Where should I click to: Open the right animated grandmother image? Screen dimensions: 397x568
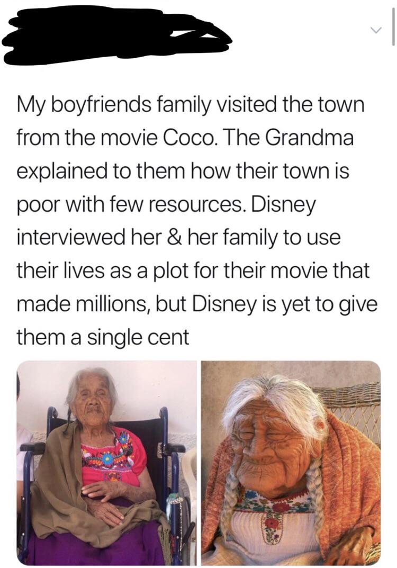(291, 463)
